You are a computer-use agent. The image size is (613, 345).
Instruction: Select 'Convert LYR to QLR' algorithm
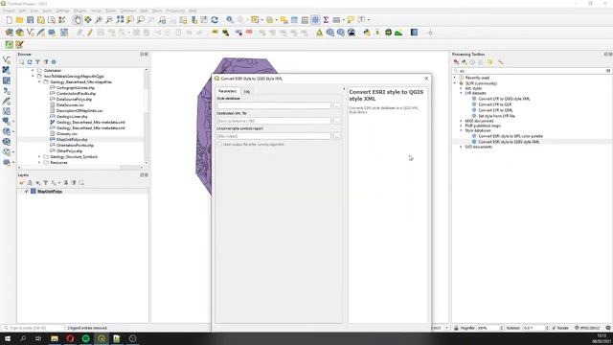(x=494, y=104)
